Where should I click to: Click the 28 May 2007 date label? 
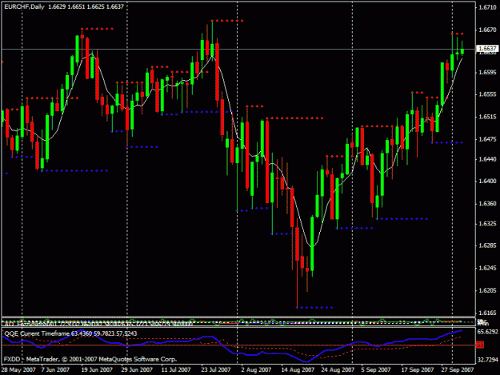(18, 370)
